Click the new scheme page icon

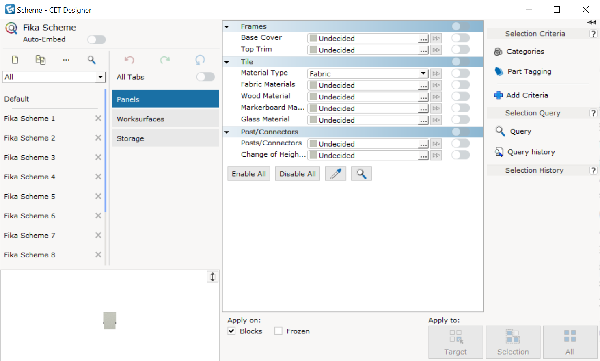point(15,60)
